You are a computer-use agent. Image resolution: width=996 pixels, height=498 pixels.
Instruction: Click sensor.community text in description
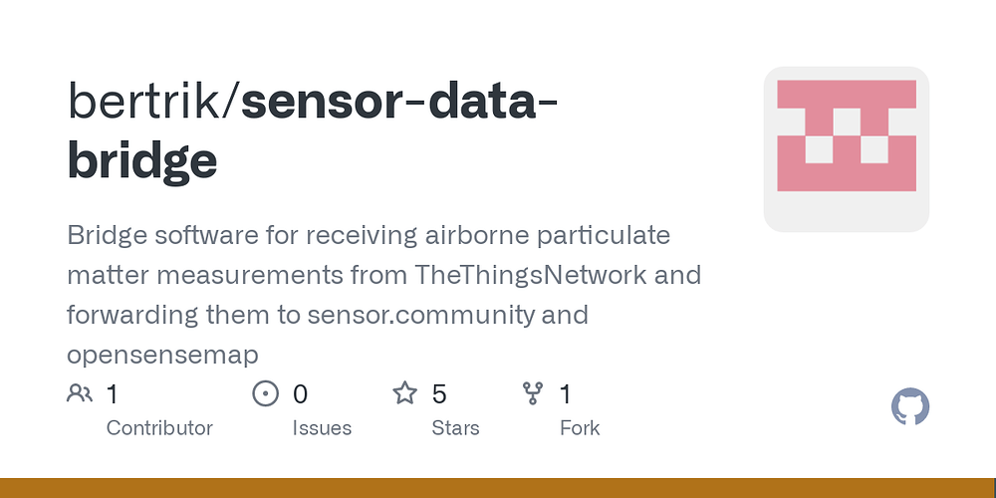(421, 315)
